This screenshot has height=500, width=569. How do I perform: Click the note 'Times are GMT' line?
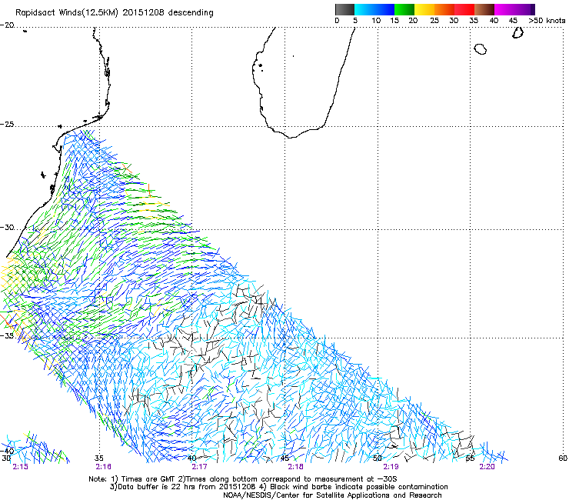243,479
